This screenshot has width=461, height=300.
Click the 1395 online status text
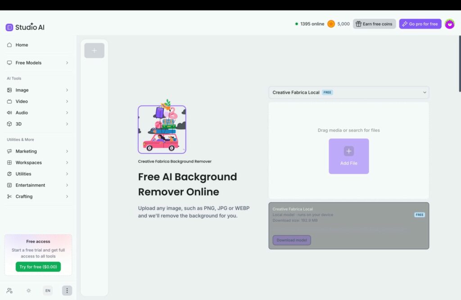(312, 24)
